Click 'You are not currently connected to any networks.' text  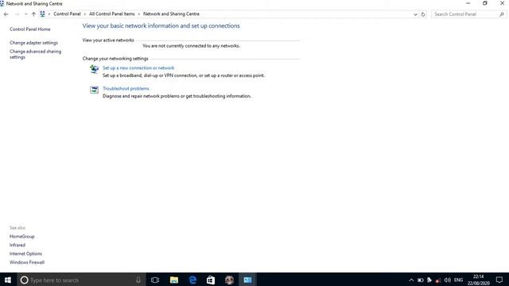pyautogui.click(x=191, y=46)
